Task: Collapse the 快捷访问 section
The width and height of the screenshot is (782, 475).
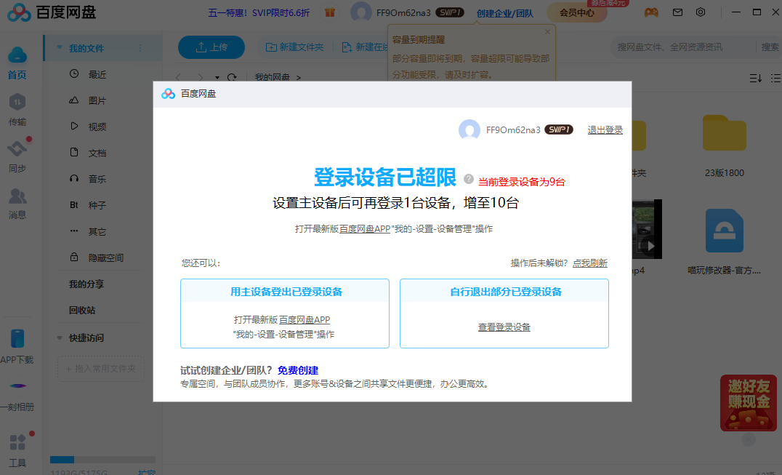Action: (60, 338)
